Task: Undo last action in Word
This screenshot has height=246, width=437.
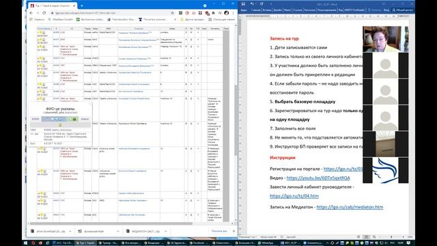Action: click(252, 4)
